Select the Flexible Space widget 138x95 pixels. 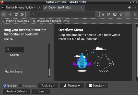14,68
